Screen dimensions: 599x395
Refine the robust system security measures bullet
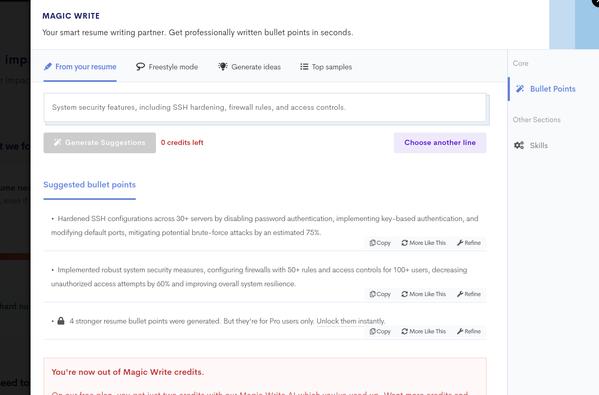coord(469,294)
